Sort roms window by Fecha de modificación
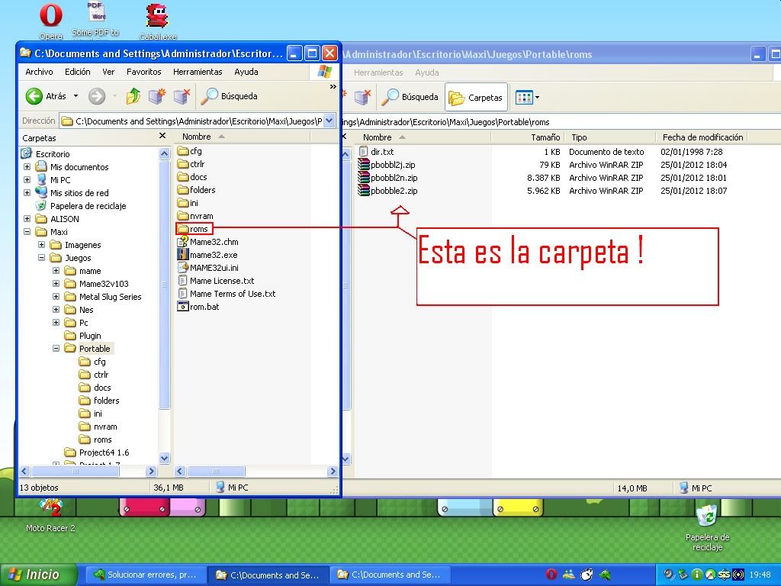The height and width of the screenshot is (586, 781). (702, 137)
